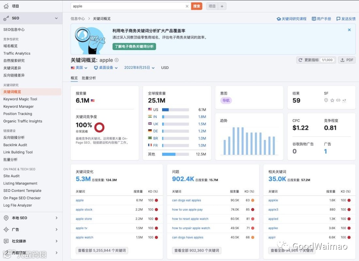This screenshot has width=359, height=261.
Task: Open the appkle related keyword link
Action: click(273, 200)
